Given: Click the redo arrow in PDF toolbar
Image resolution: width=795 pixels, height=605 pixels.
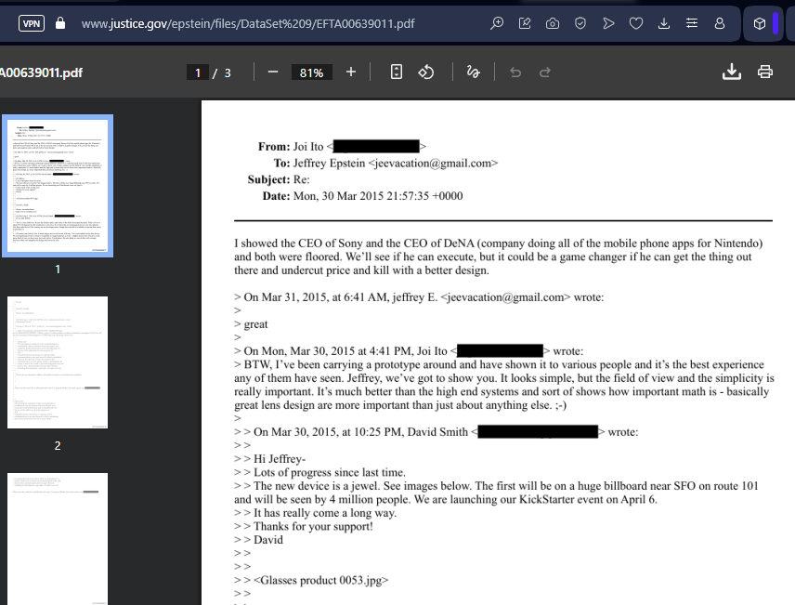Looking at the screenshot, I should [x=545, y=72].
